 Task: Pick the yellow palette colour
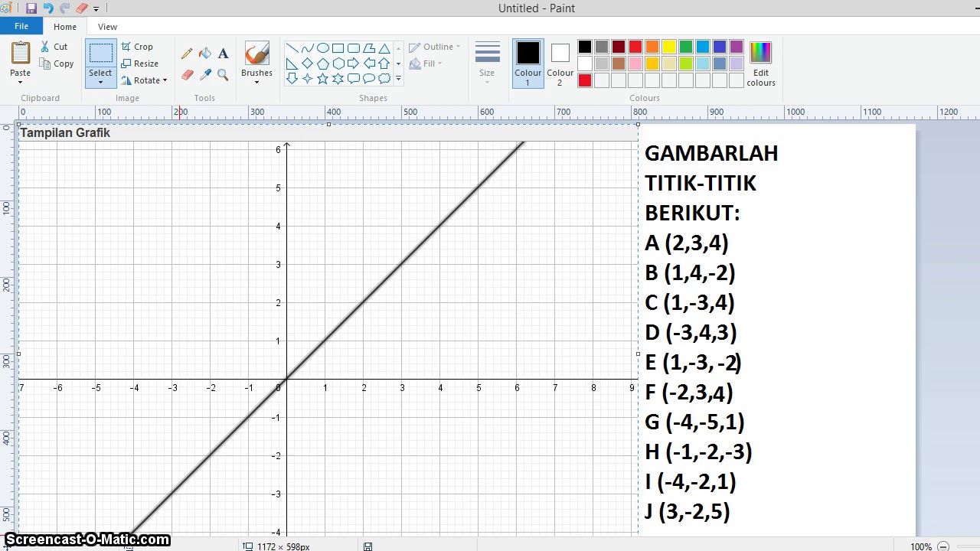(669, 47)
